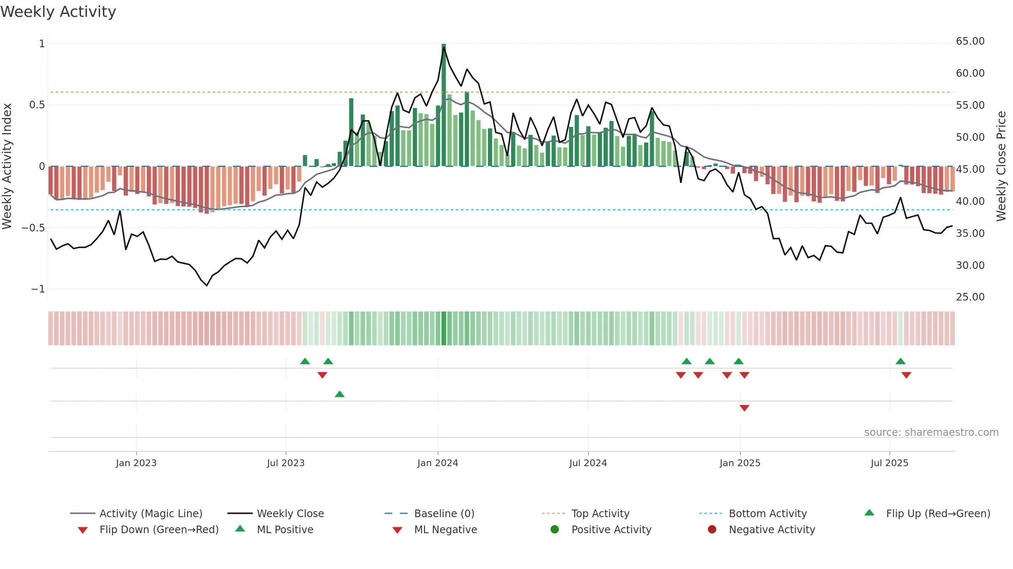Toggle the Activity (Magic Line) legend entry

coord(136,513)
